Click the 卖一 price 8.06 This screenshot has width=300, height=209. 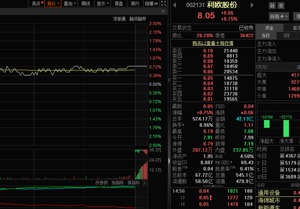click(208, 71)
